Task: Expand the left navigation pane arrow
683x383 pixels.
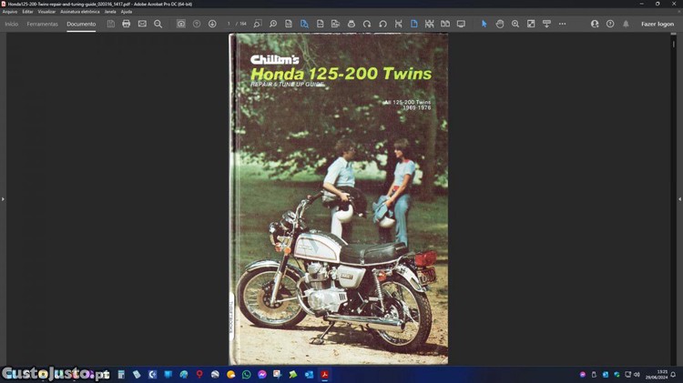Action: [x=3, y=198]
